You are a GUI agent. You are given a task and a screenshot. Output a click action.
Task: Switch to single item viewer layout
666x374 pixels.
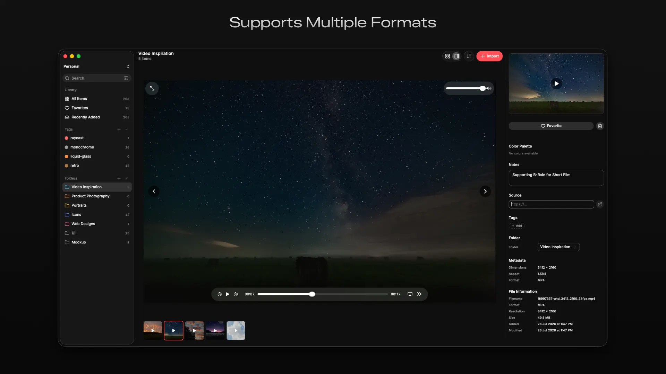click(x=456, y=56)
